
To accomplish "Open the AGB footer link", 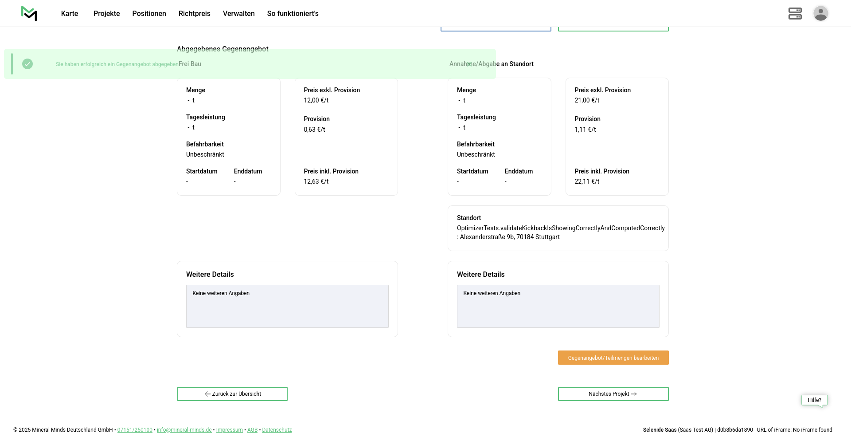I will (x=252, y=430).
